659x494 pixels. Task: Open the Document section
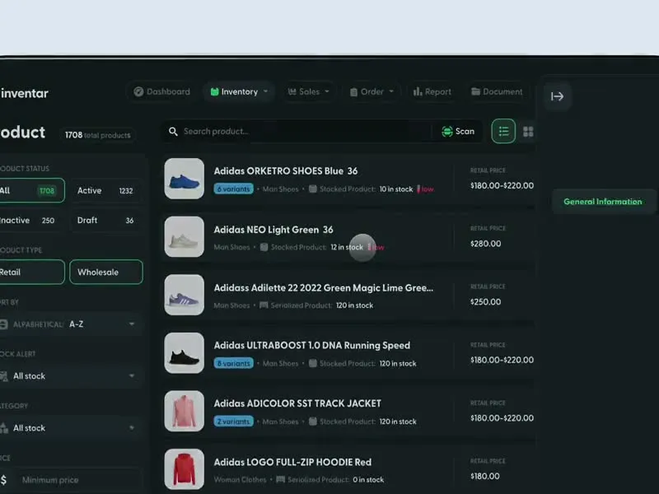point(497,91)
